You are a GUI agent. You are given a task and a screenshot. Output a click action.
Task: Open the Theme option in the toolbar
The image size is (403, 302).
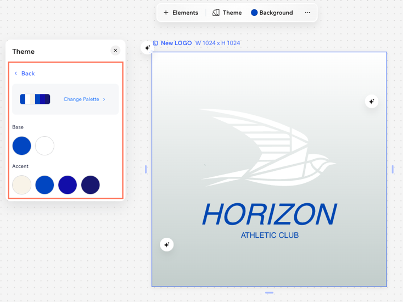(x=227, y=13)
